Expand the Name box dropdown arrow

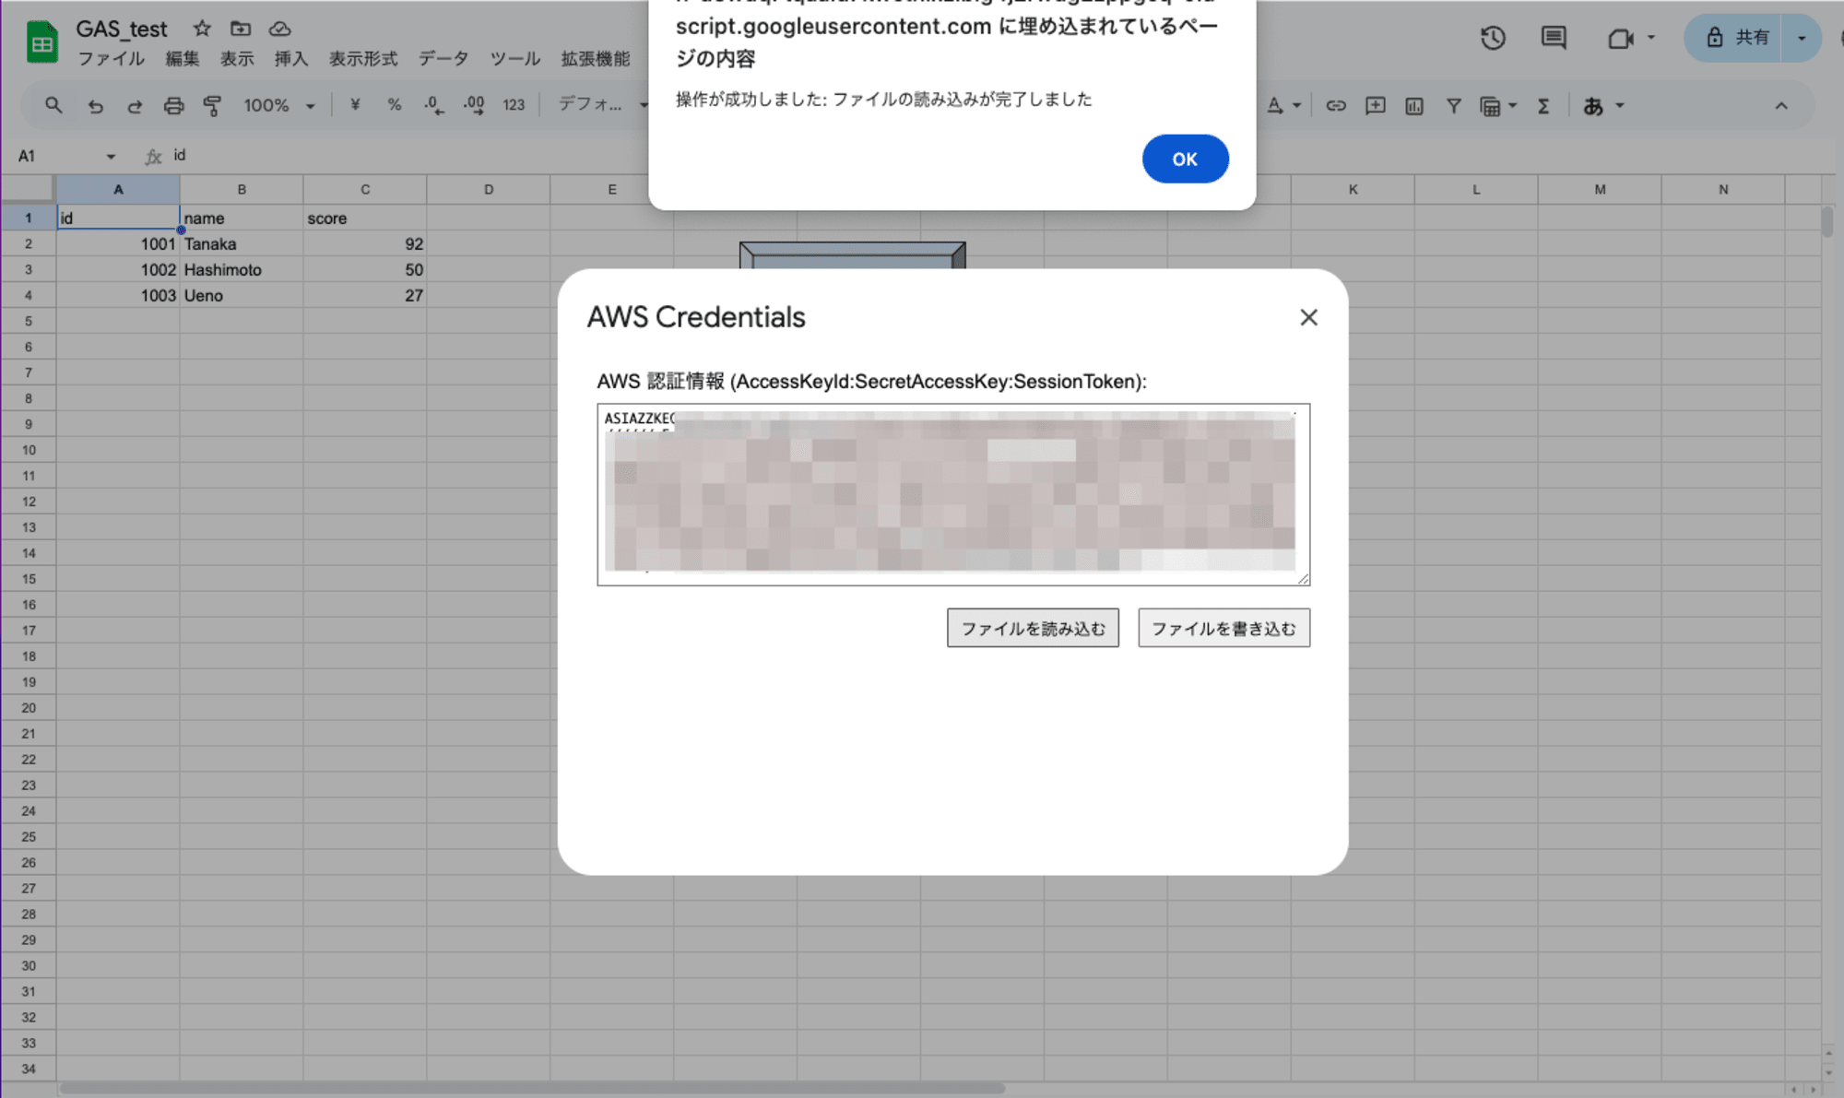(x=111, y=156)
